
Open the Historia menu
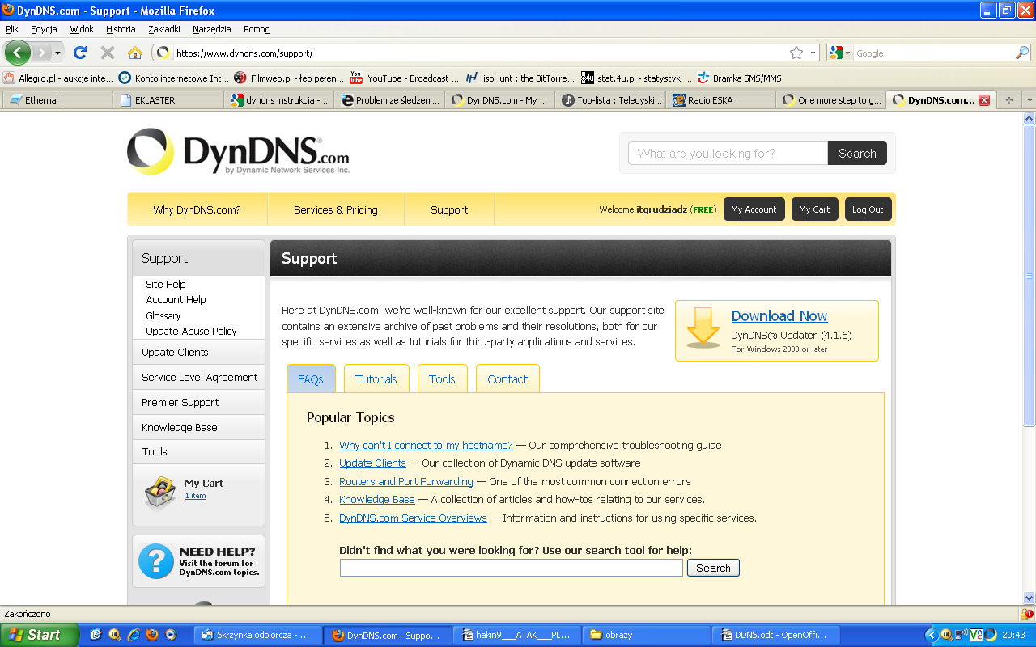click(121, 29)
